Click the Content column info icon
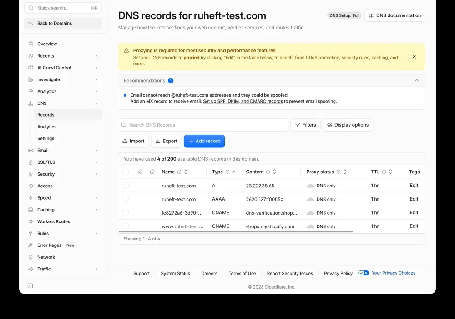Viewport: 455px width, 319px height. click(x=268, y=172)
